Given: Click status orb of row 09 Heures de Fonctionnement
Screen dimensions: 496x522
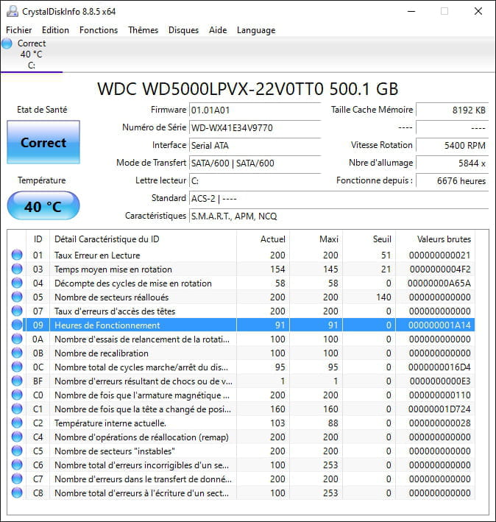Looking at the screenshot, I should (x=17, y=325).
